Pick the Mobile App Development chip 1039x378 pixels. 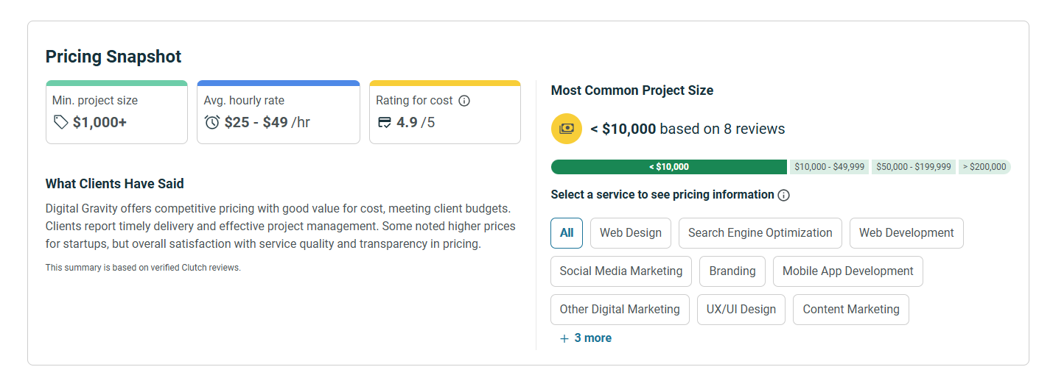(x=847, y=271)
